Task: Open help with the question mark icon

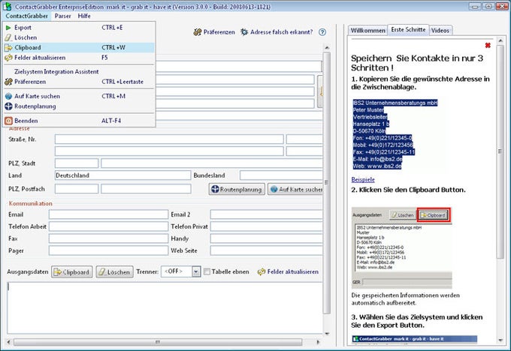Action: (x=322, y=32)
